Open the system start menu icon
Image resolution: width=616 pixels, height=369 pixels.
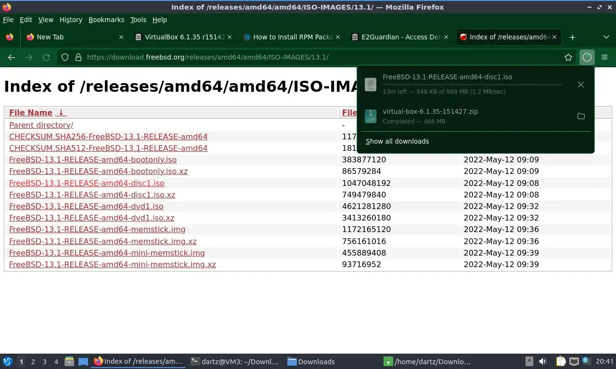pos(8,361)
